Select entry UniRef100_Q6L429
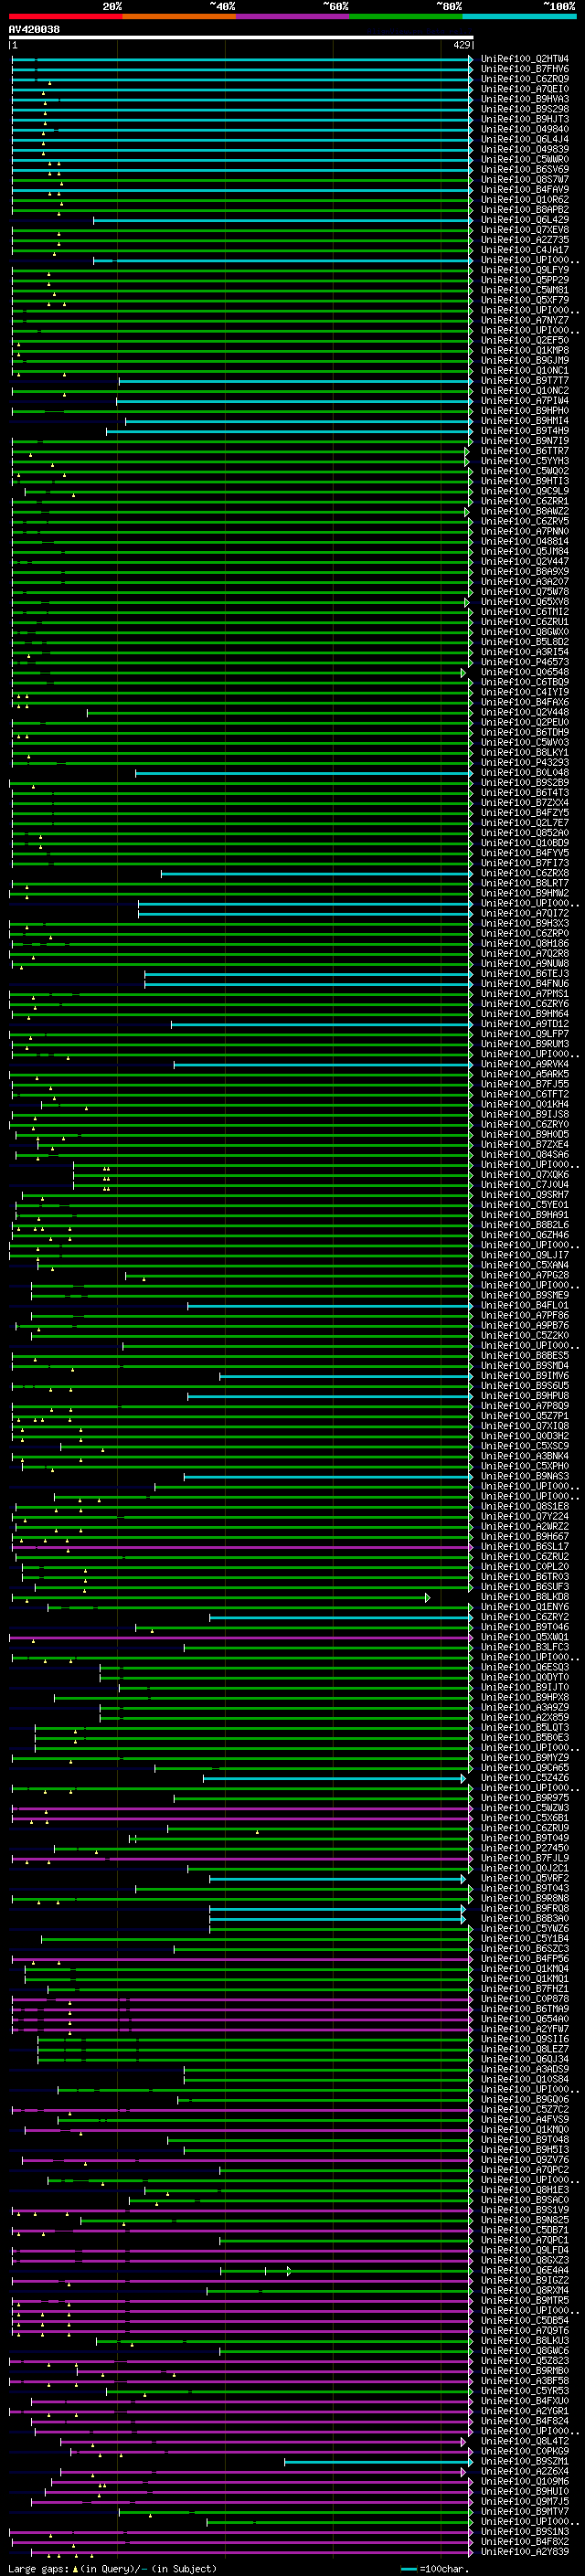585x2576 pixels. pyautogui.click(x=525, y=220)
